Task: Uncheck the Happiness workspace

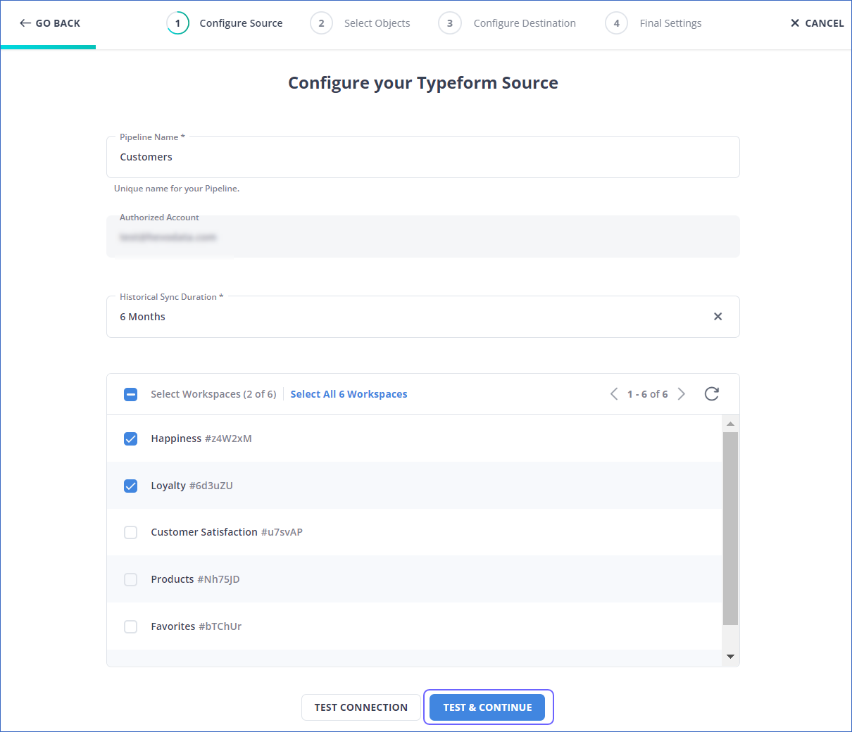Action: coord(130,438)
